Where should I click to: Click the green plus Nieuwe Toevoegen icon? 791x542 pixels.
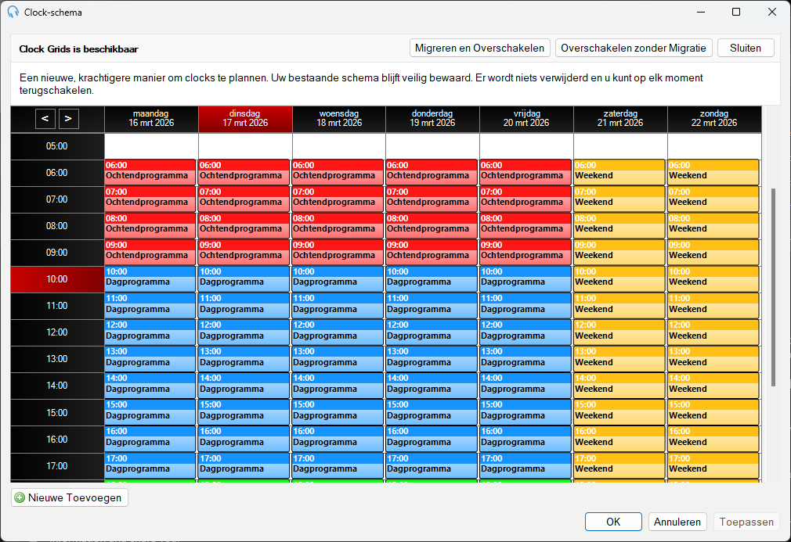pyautogui.click(x=20, y=497)
